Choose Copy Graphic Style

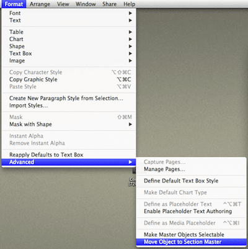point(69,79)
